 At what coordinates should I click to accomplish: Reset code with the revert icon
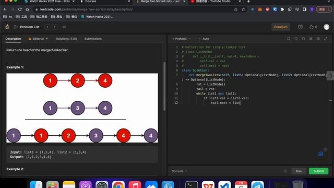coord(303,39)
